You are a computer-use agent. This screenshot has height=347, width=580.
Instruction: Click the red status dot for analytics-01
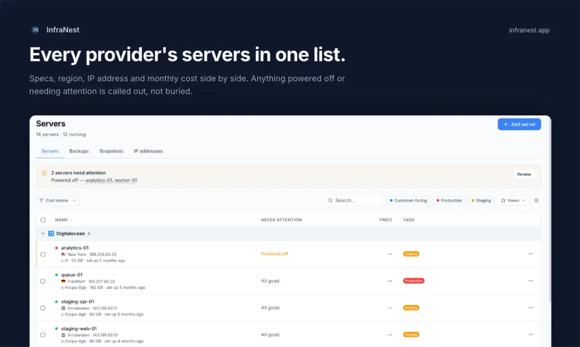[x=57, y=248]
